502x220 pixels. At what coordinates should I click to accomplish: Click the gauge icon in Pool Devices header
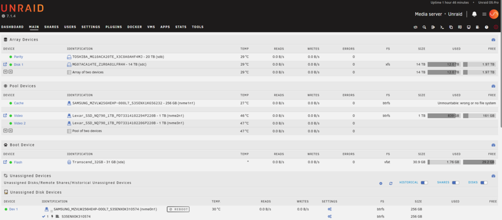point(493,86)
